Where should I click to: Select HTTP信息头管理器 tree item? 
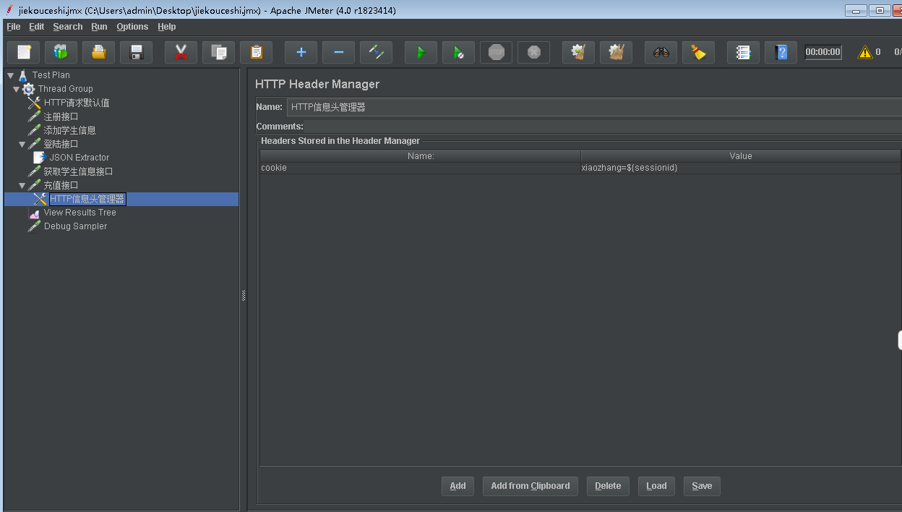click(x=87, y=199)
